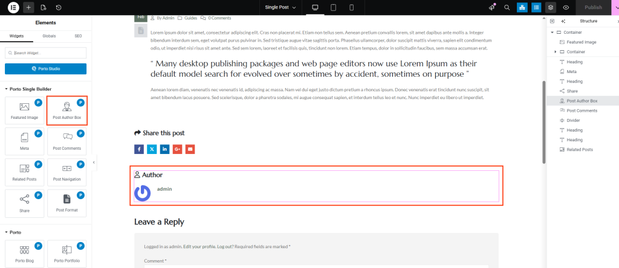This screenshot has height=268, width=619.
Task: Expand the nested Container tree item
Action: point(556,52)
